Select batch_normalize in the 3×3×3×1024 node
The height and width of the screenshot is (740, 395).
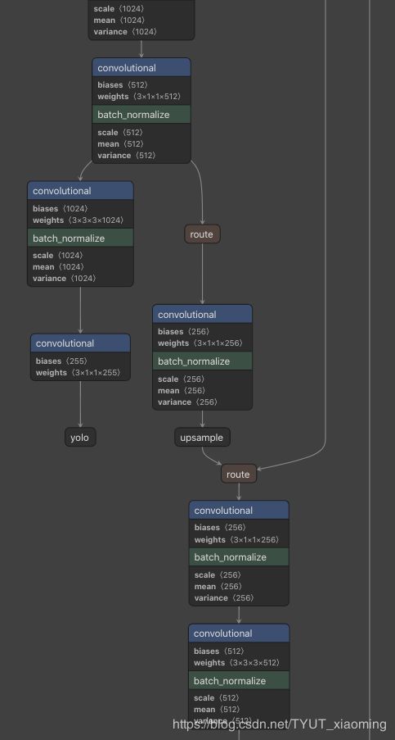[x=80, y=238]
